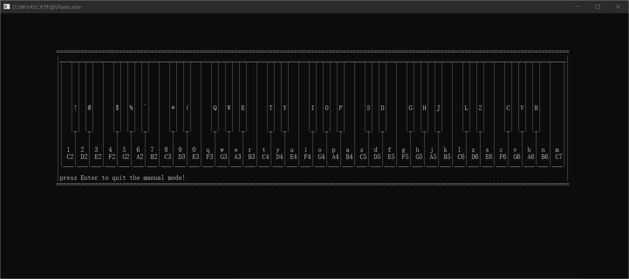Click the middle C white key labeled C4

(x=264, y=154)
